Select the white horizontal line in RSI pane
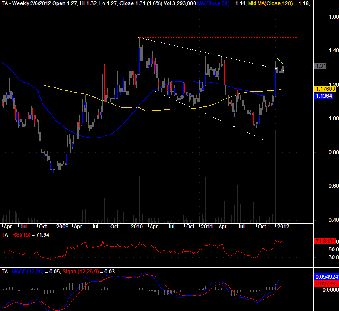This screenshot has height=311, width=339. 254,244
